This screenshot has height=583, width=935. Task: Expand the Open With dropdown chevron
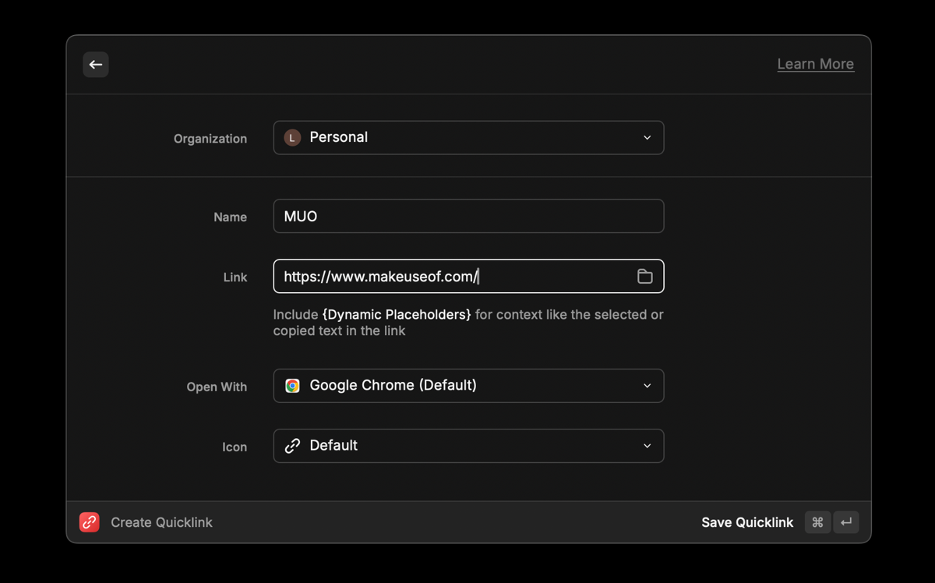(647, 386)
